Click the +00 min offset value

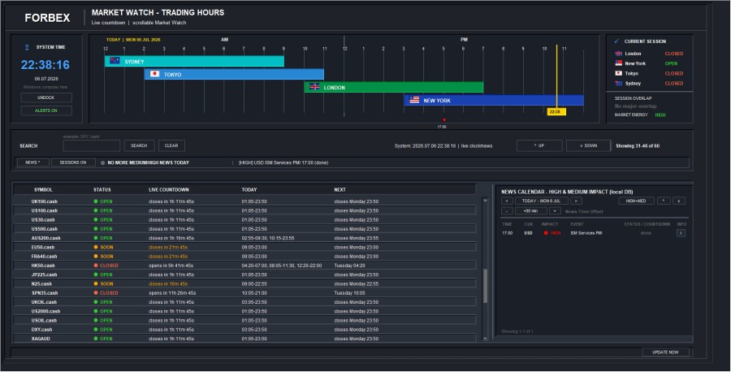530,211
